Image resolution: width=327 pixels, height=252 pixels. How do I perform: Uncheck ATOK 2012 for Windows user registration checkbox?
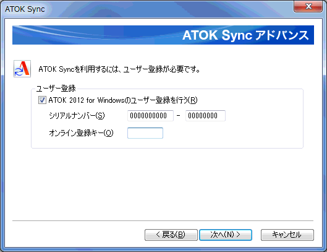(x=42, y=100)
